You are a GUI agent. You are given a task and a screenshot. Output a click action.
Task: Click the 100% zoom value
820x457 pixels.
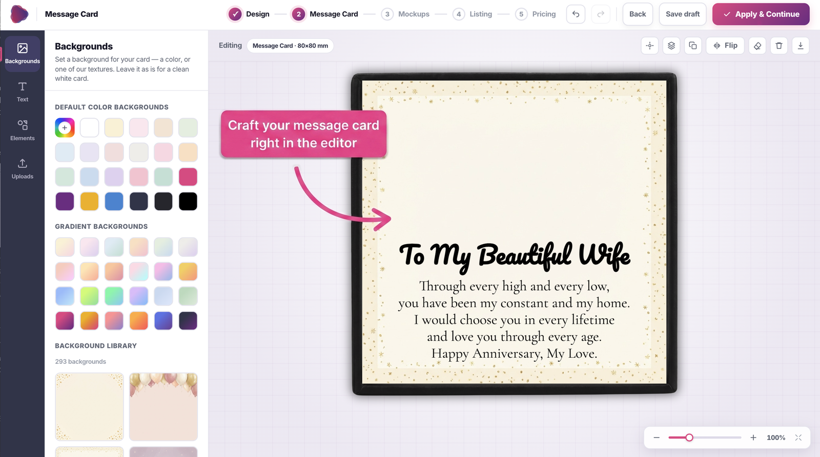coord(776,438)
